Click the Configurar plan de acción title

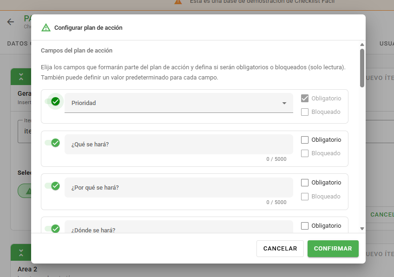point(88,27)
